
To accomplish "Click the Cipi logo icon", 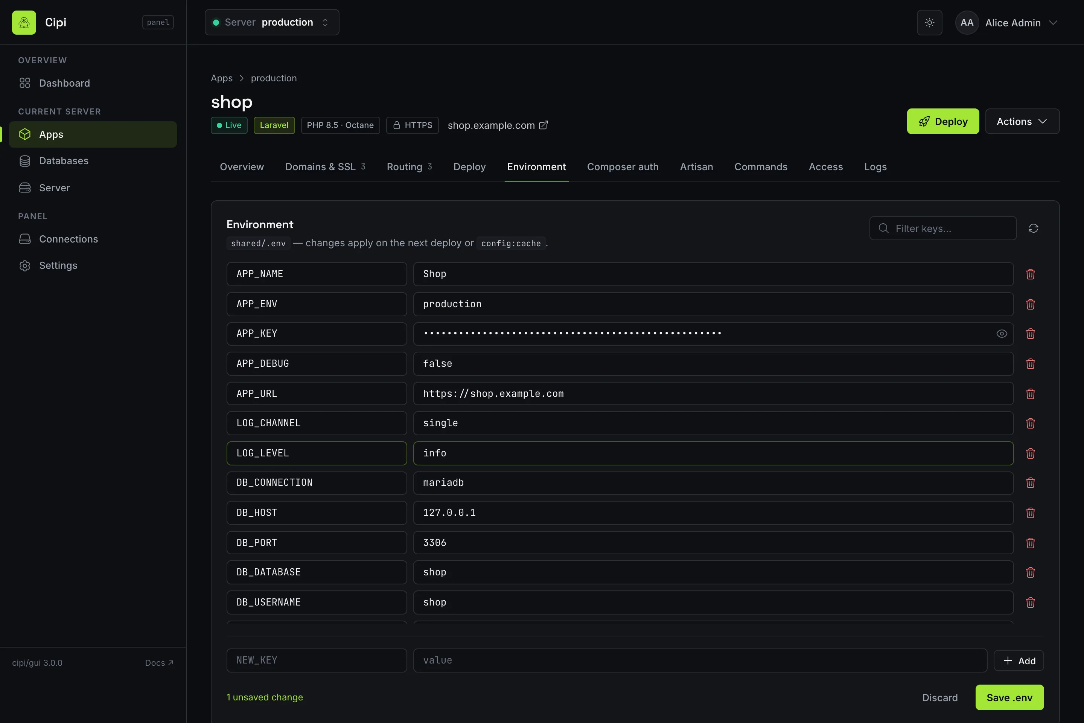I will click(24, 22).
